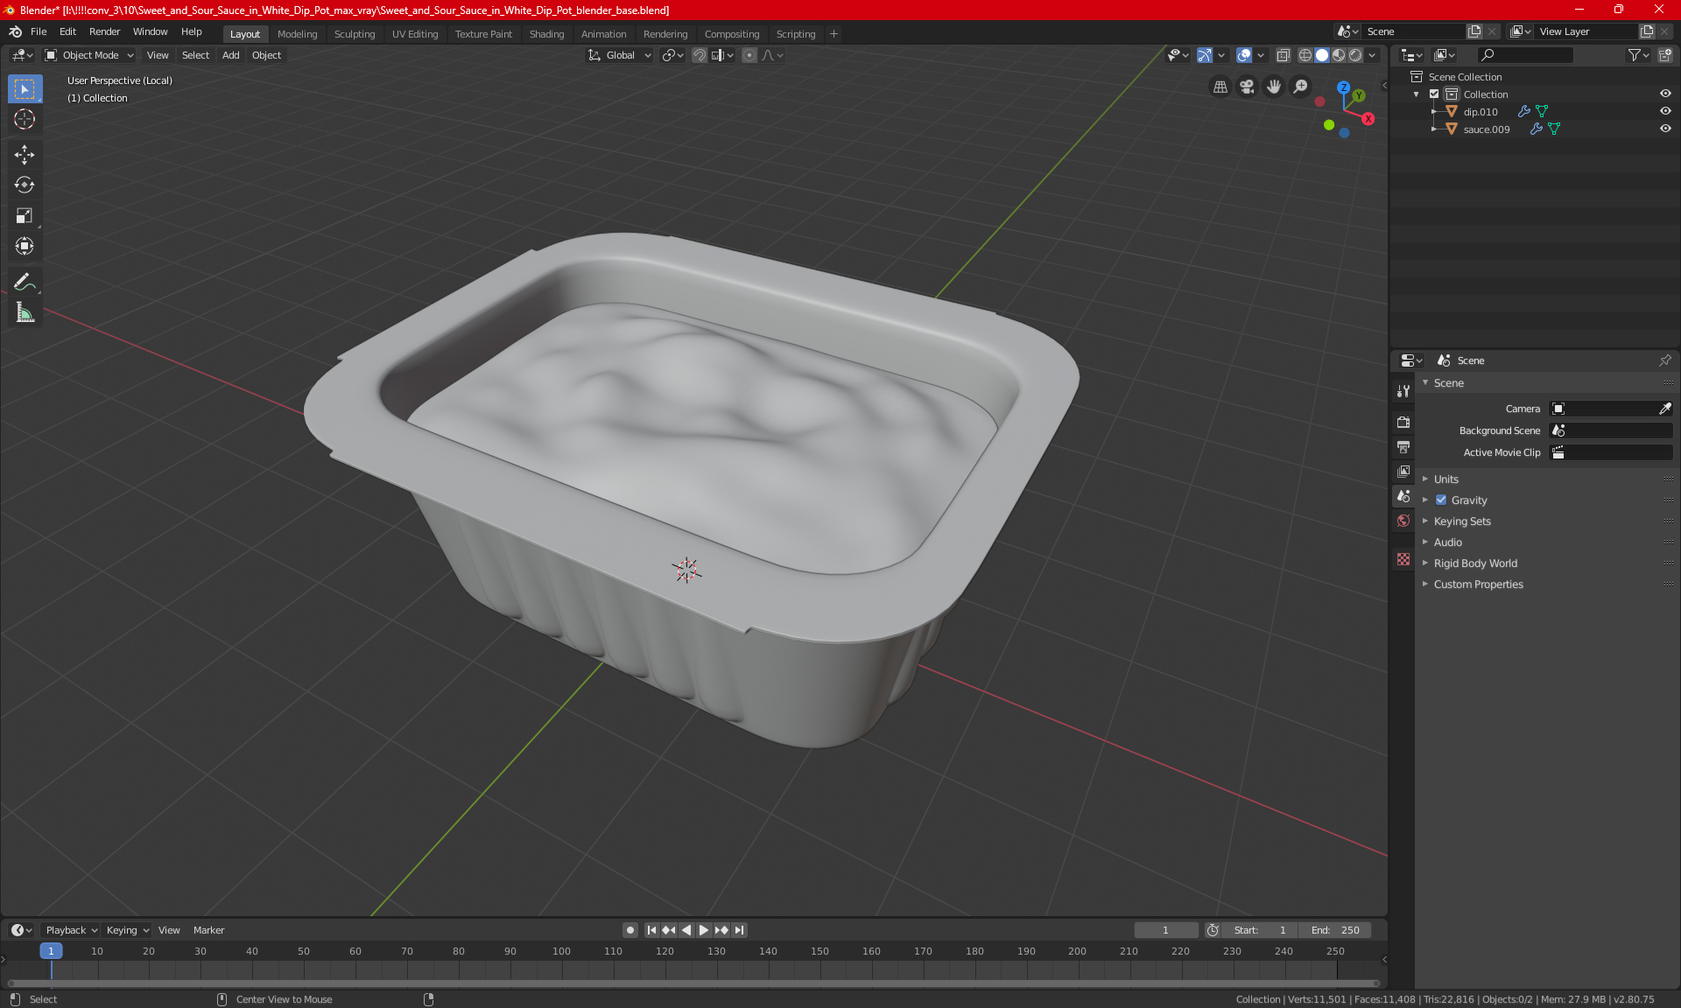Toggle auto keying record button
Viewport: 1681px width, 1008px height.
(x=629, y=930)
